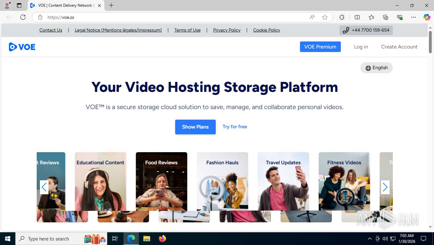
Task: Click Create Account
Action: (x=399, y=47)
